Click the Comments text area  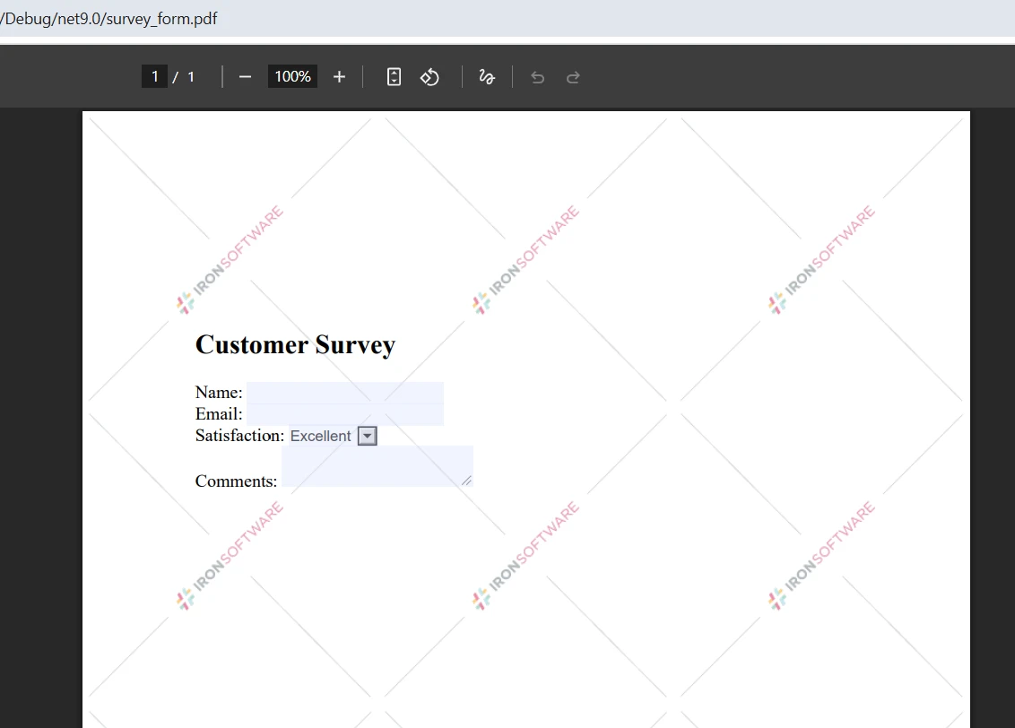pos(377,464)
